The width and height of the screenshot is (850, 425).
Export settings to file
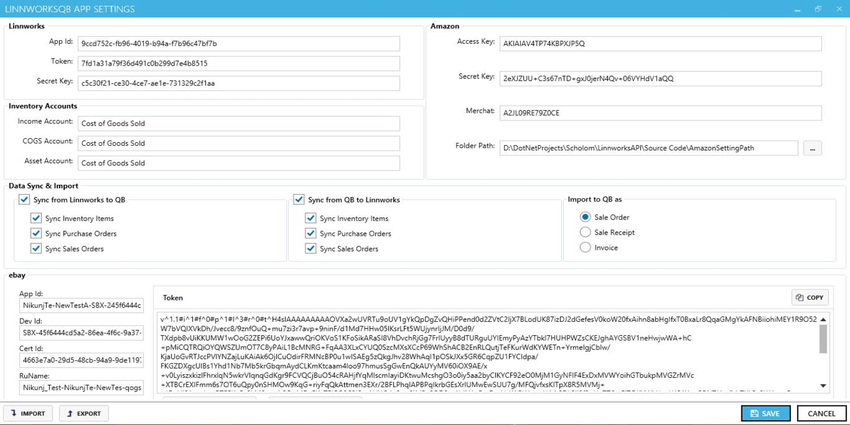(84, 413)
